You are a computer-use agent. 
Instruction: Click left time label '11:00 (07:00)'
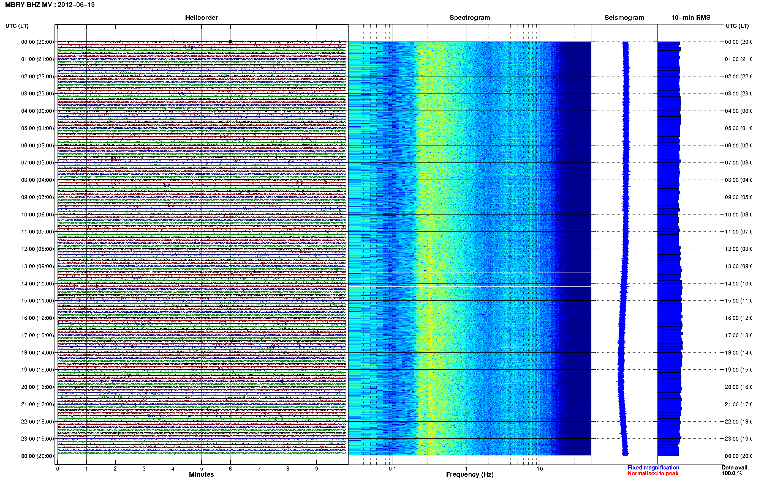(x=37, y=232)
